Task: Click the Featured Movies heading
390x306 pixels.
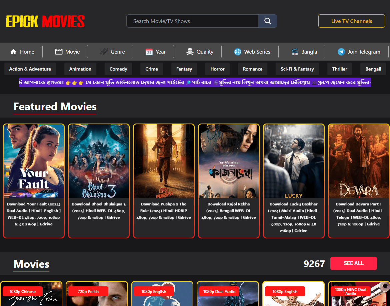Action: 55,107
